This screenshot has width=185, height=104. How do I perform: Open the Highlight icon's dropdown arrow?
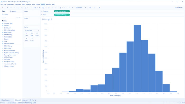click(x=62, y=8)
